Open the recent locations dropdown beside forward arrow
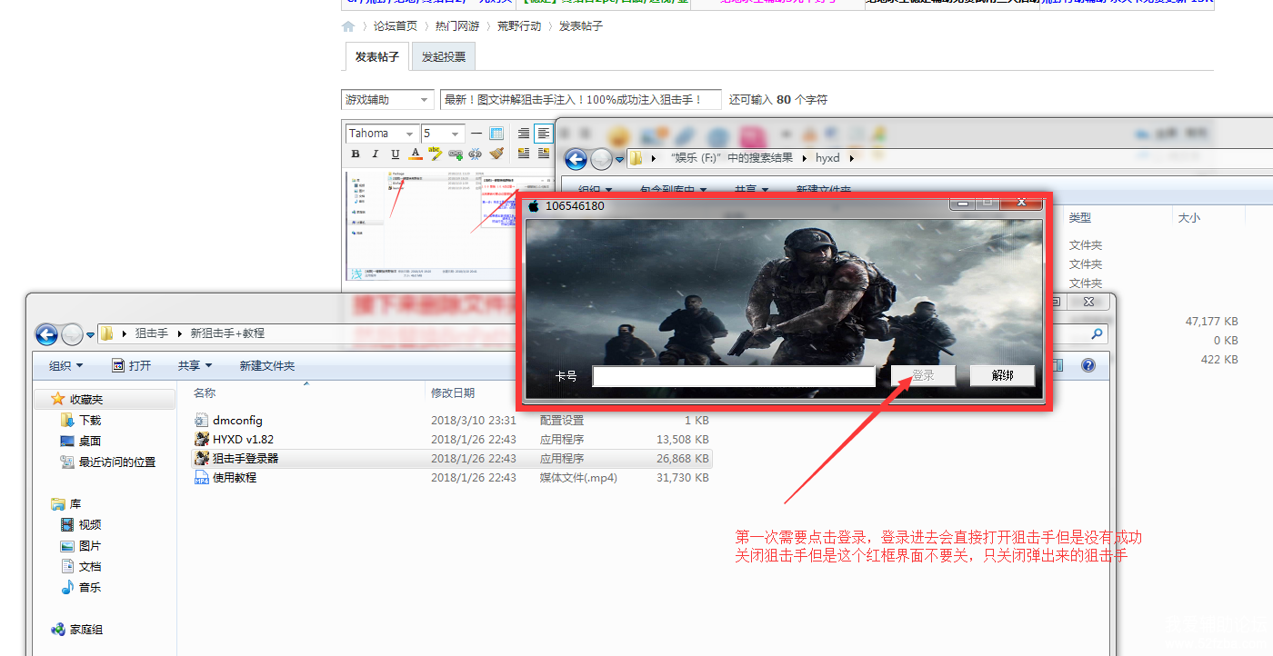 pos(90,335)
